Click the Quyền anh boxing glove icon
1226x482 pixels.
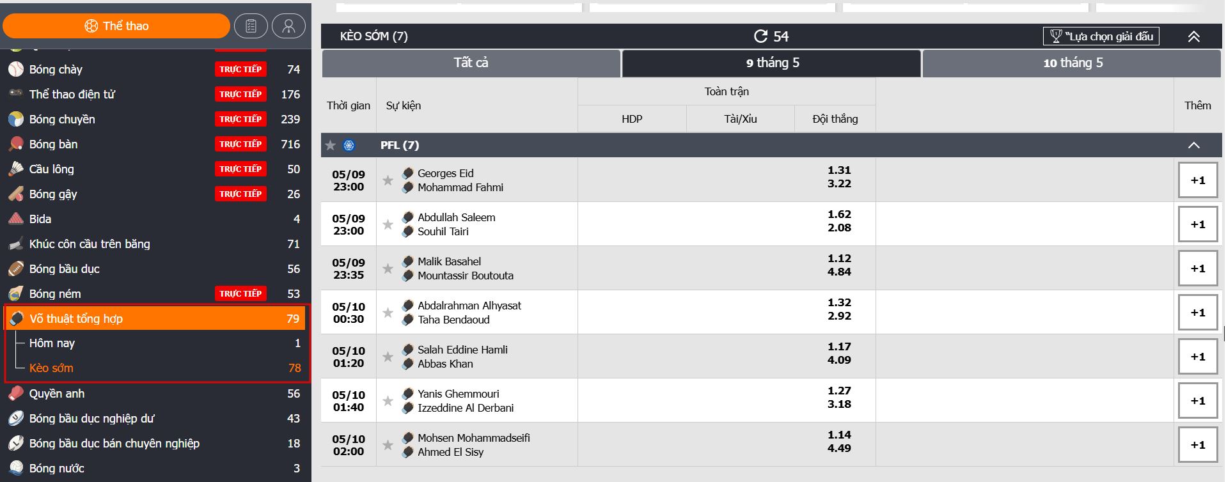click(16, 393)
